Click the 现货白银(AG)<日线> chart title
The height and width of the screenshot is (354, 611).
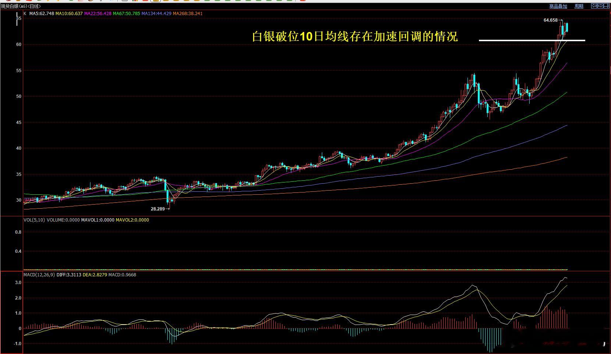pyautogui.click(x=21, y=7)
